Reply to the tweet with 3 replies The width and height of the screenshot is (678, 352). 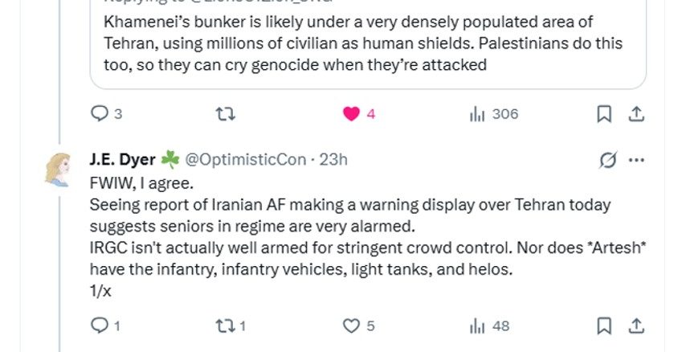point(100,114)
